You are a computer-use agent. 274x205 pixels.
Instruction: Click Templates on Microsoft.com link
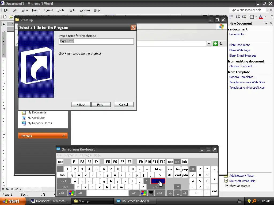[247, 88]
